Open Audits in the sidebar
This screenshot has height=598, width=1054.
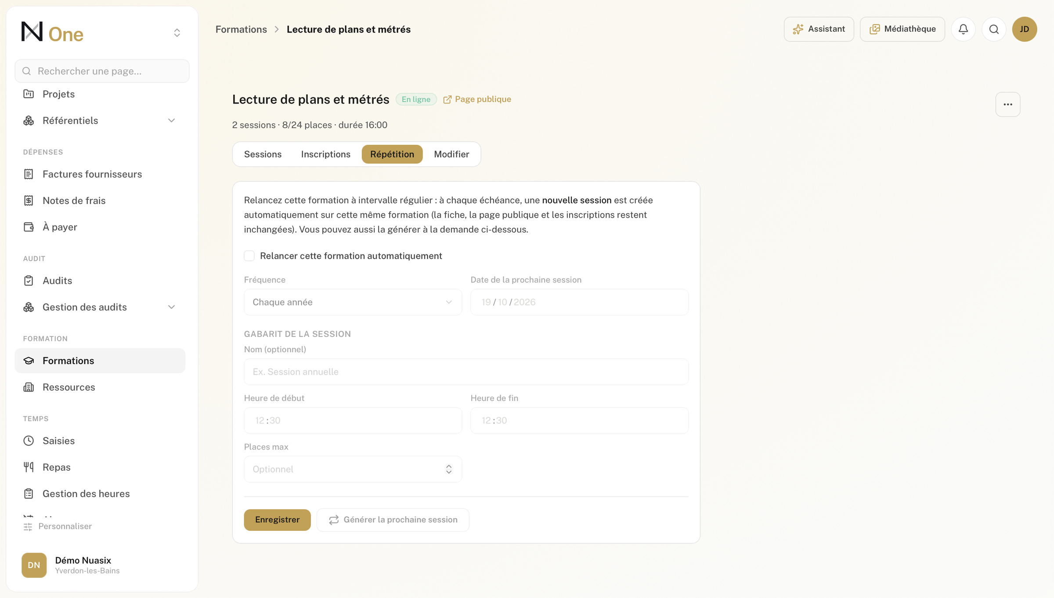(100, 280)
